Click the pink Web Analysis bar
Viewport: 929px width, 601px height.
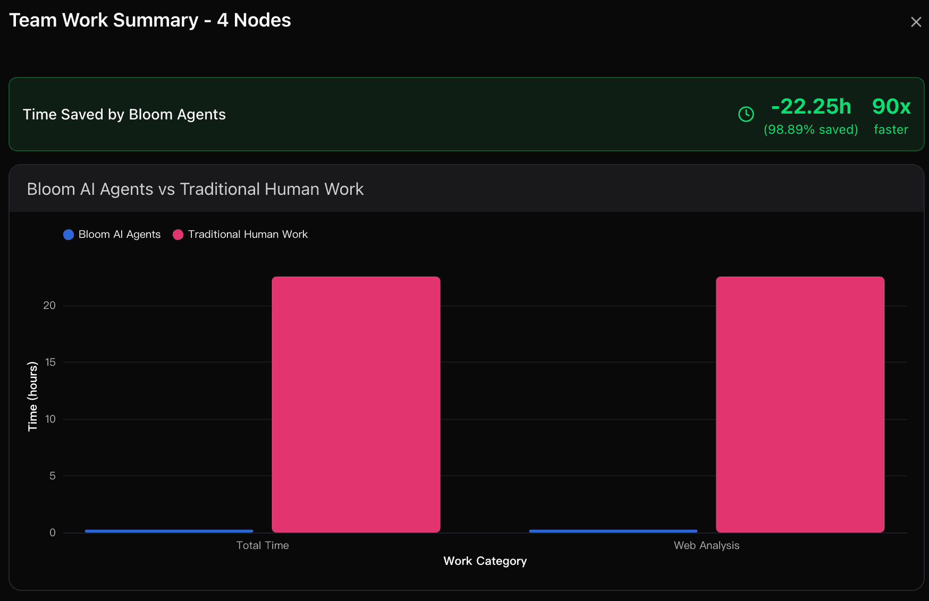click(x=800, y=405)
